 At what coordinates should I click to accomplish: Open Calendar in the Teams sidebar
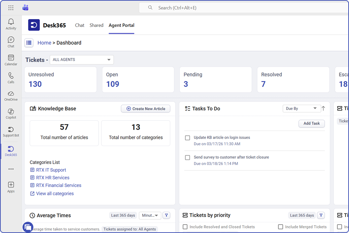(x=11, y=60)
